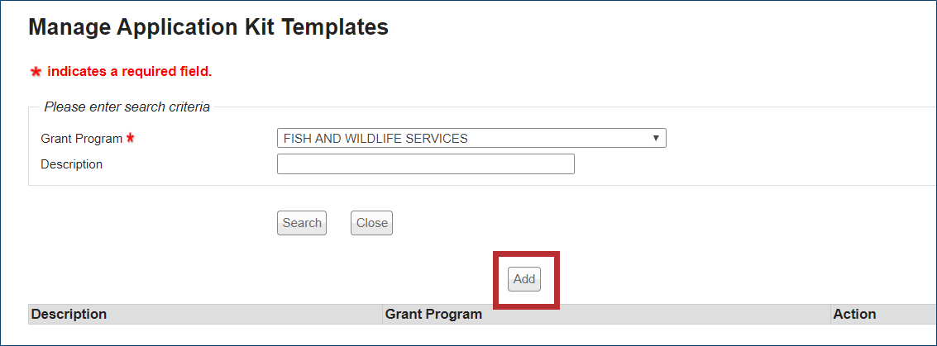Click the Close button beside Search
937x346 pixels.
click(371, 223)
